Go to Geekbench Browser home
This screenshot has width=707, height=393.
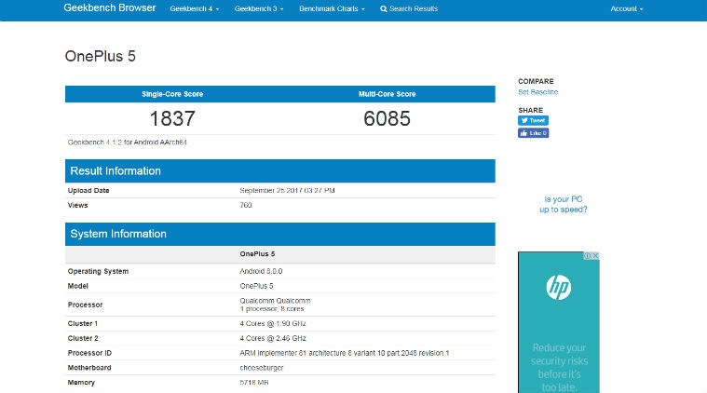click(111, 8)
